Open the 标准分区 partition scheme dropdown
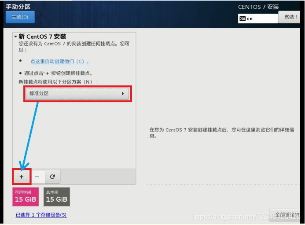Viewport: 305px width, 225px height. click(77, 93)
